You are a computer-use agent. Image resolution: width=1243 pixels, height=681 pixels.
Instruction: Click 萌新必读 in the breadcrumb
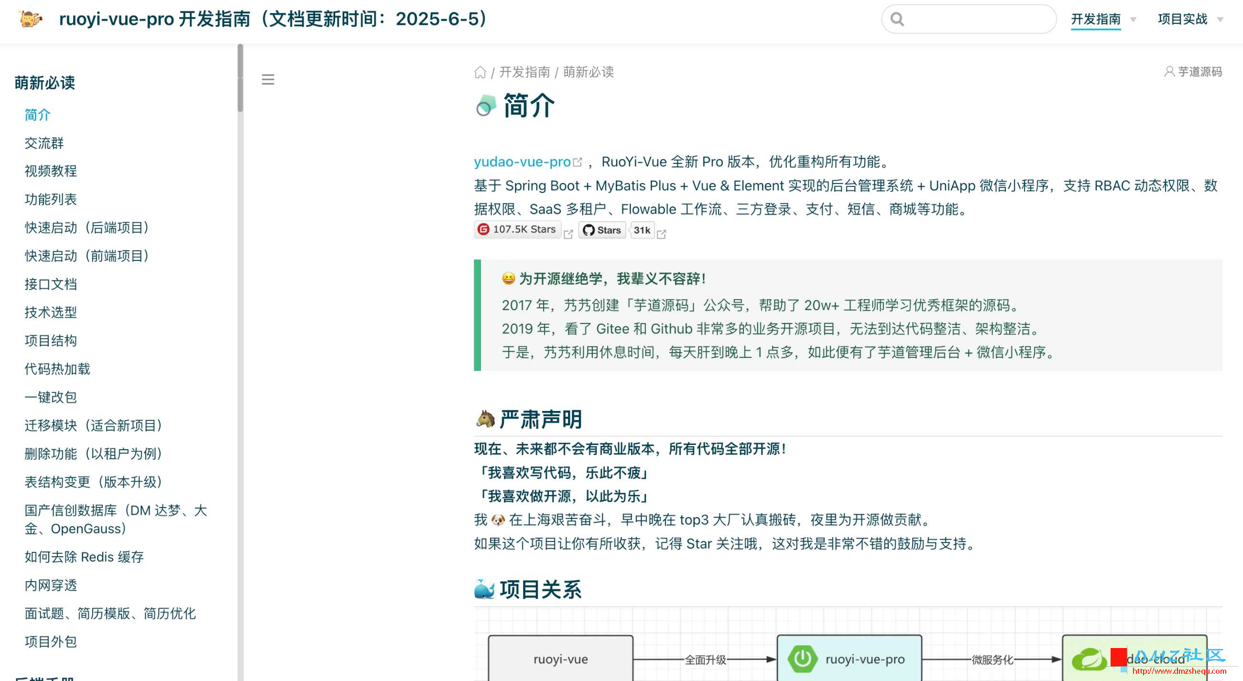[x=588, y=72]
